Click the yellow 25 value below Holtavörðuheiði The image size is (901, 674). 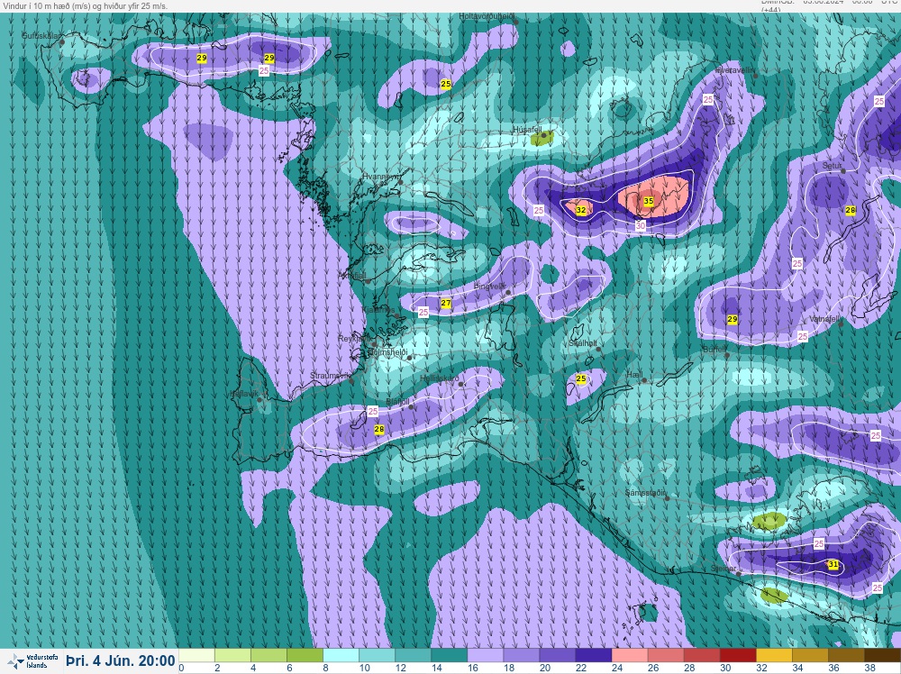pos(446,84)
